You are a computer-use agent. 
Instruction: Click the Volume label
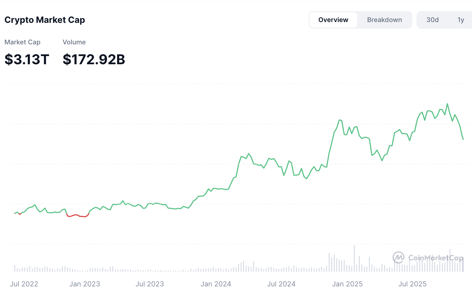tap(74, 42)
